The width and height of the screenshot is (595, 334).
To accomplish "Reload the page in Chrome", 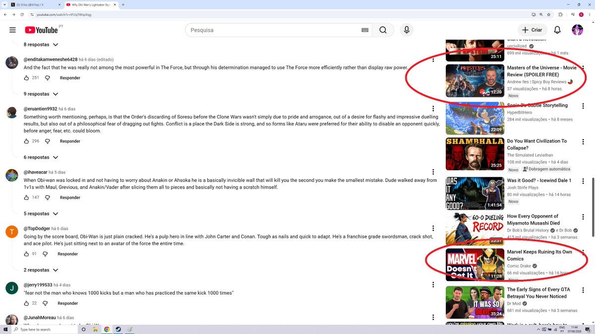I will pos(21,14).
